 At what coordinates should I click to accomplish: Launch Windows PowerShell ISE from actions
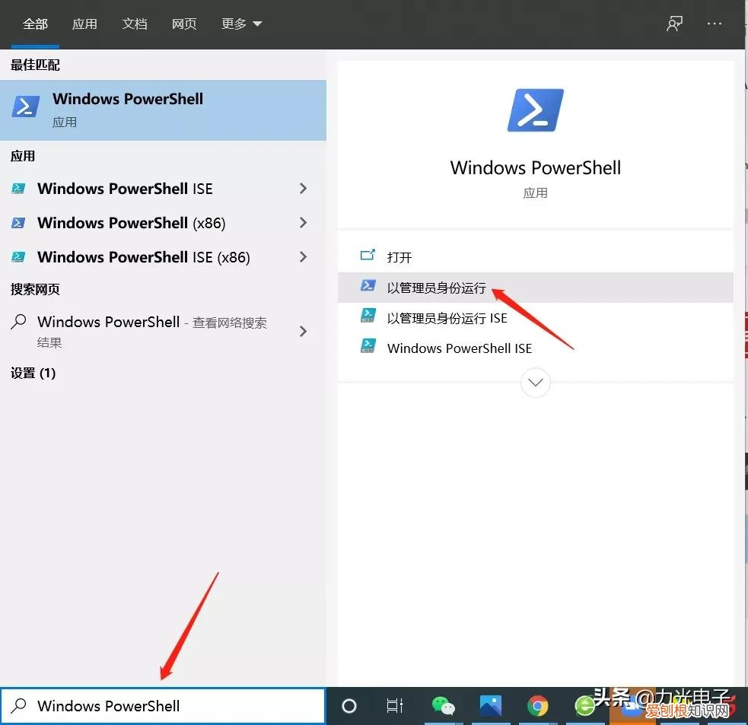(535, 348)
